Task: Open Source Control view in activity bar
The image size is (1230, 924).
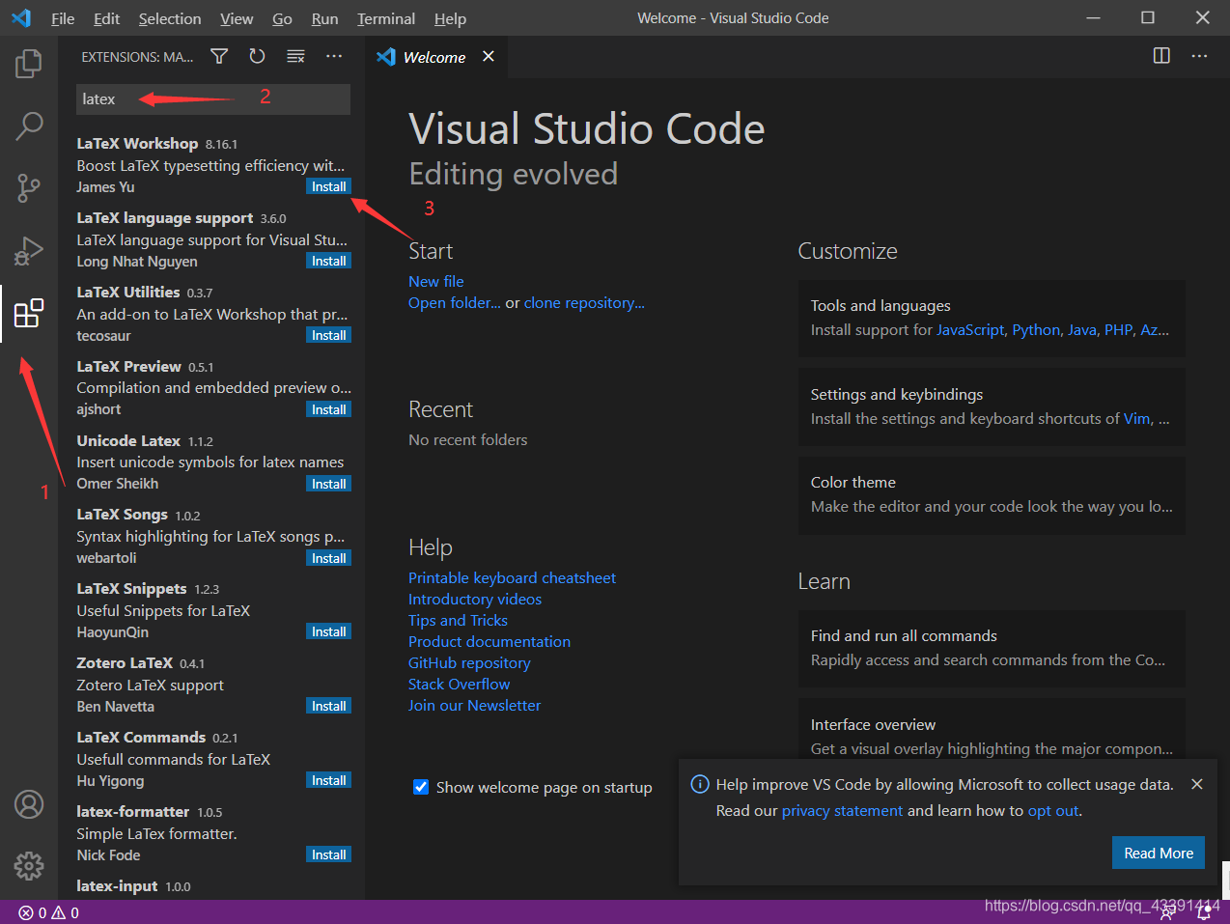Action: (x=29, y=187)
